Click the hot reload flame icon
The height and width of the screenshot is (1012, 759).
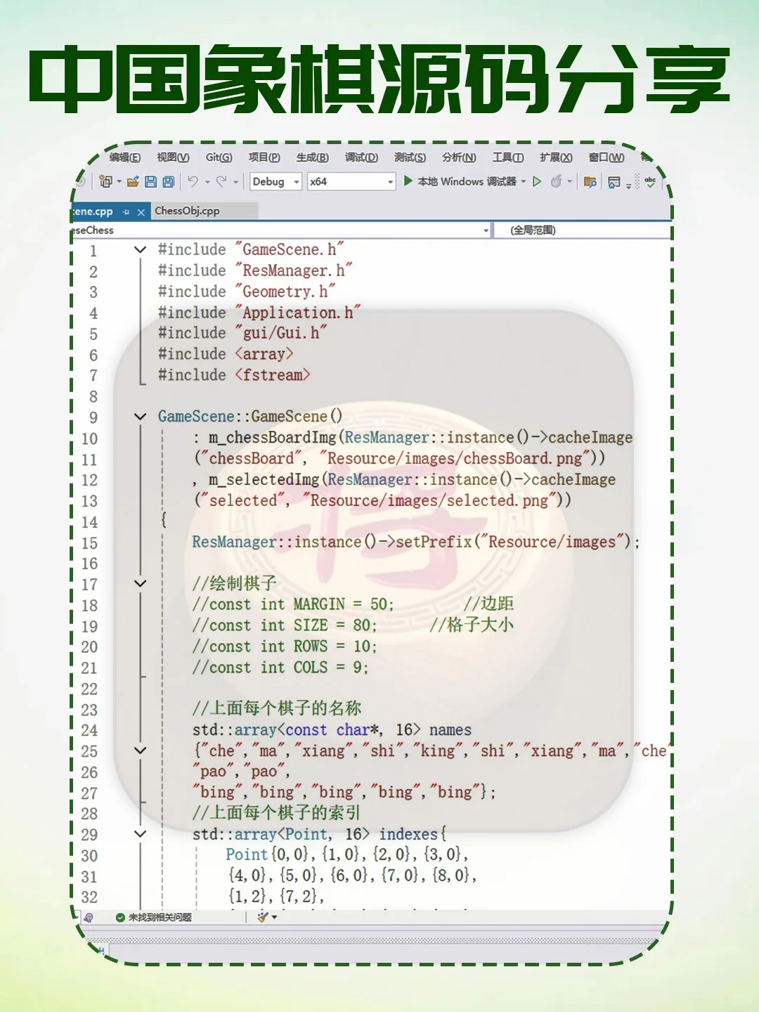(556, 181)
